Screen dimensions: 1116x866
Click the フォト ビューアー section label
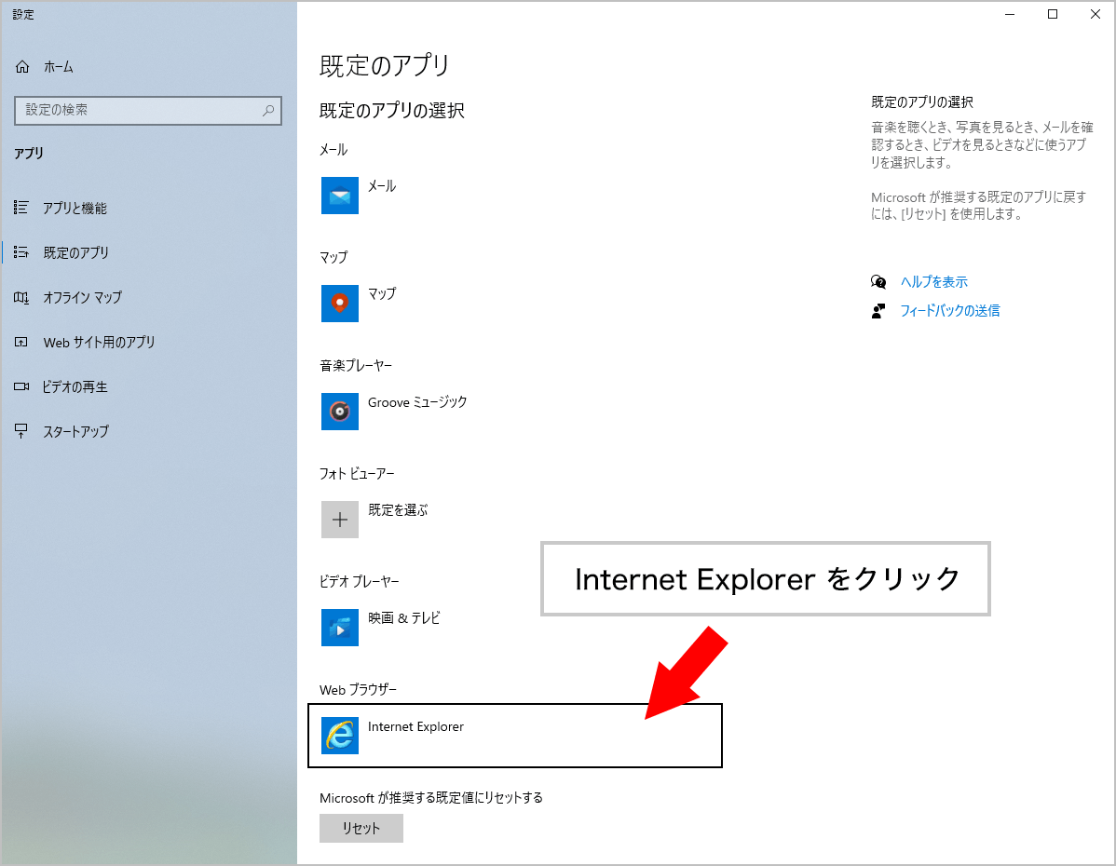tap(357, 474)
